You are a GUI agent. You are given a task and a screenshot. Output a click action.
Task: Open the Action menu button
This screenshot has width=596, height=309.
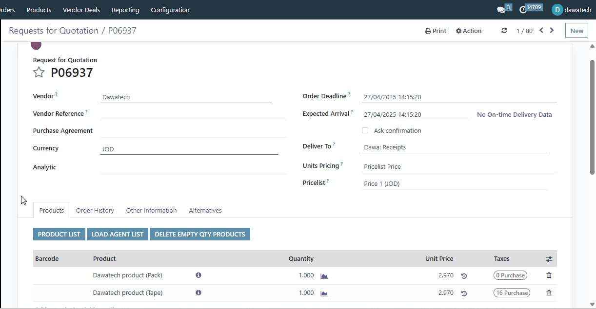click(x=469, y=31)
